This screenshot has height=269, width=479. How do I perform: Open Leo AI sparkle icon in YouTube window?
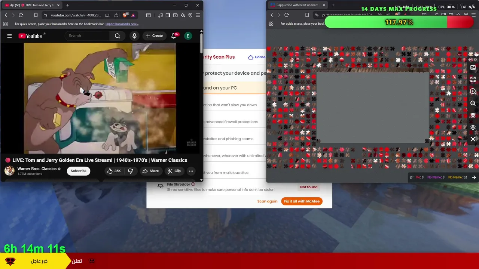pos(183,15)
